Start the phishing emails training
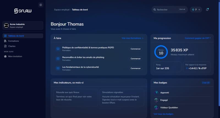The width and height of the screenshot is (220, 118). tap(136, 59)
